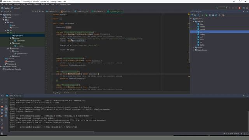Expand the External Libraries node
Image resolution: width=249 pixels, height=140 pixels.
pyautogui.click(x=1, y=66)
